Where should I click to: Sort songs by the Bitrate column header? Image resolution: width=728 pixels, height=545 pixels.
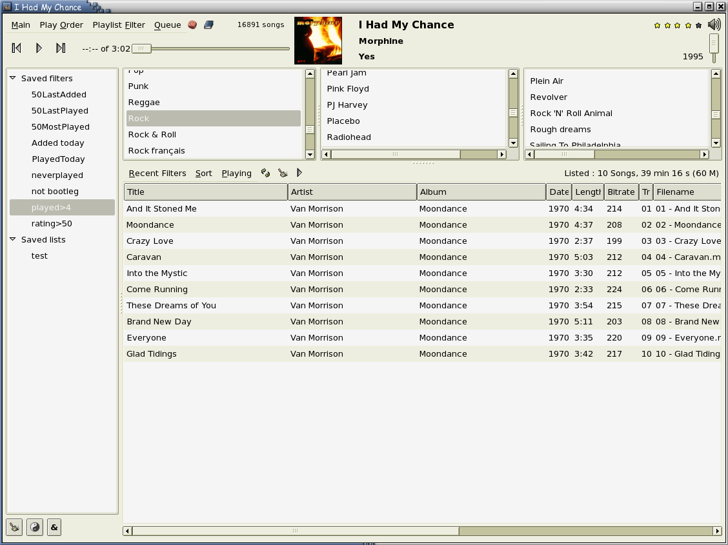pos(622,192)
